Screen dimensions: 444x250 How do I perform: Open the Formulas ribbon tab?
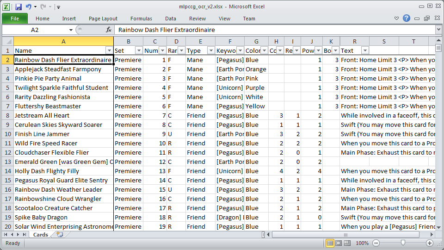tap(141, 19)
